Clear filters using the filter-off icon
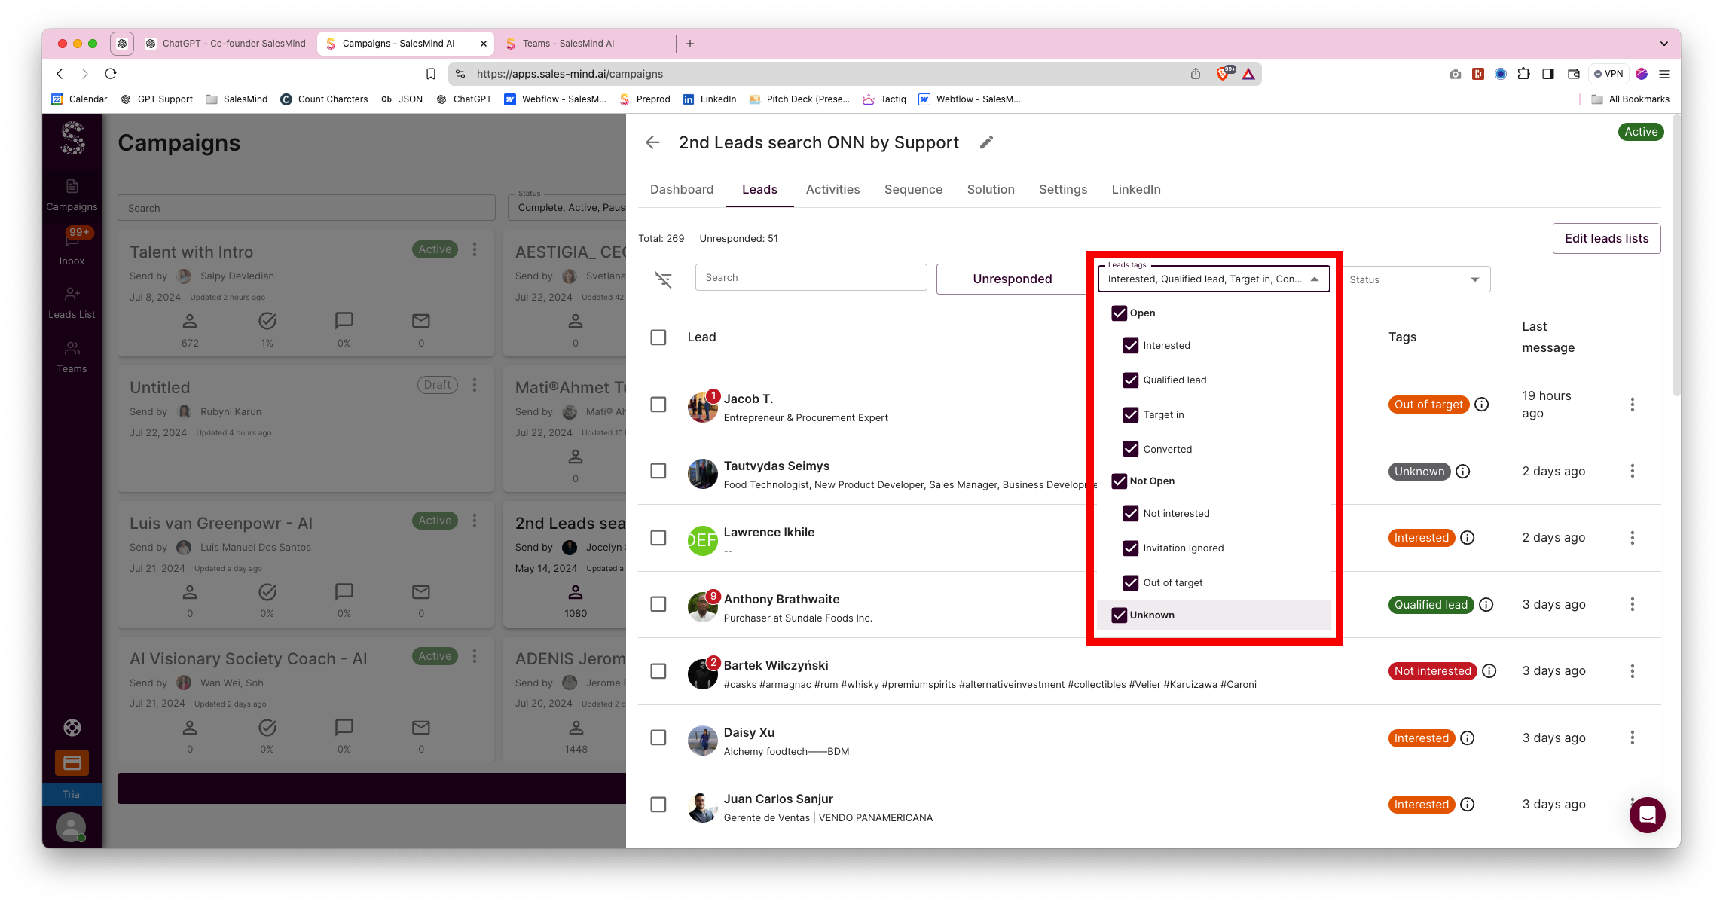Viewport: 1723px width, 904px height. pyautogui.click(x=663, y=279)
